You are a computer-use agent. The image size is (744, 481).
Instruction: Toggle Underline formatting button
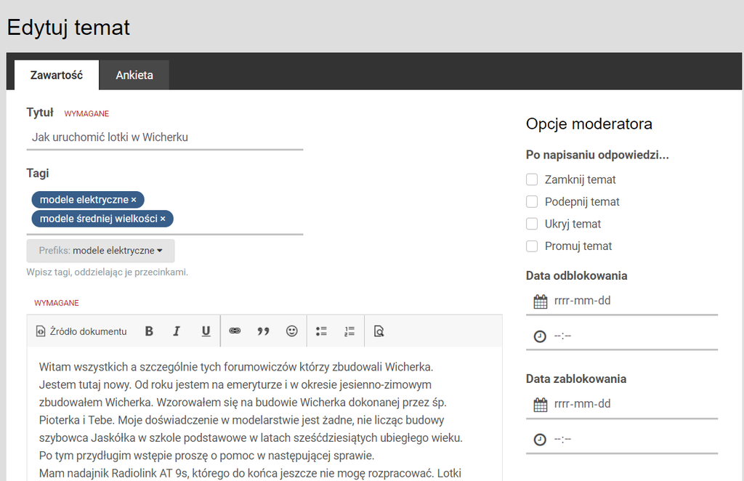(206, 331)
